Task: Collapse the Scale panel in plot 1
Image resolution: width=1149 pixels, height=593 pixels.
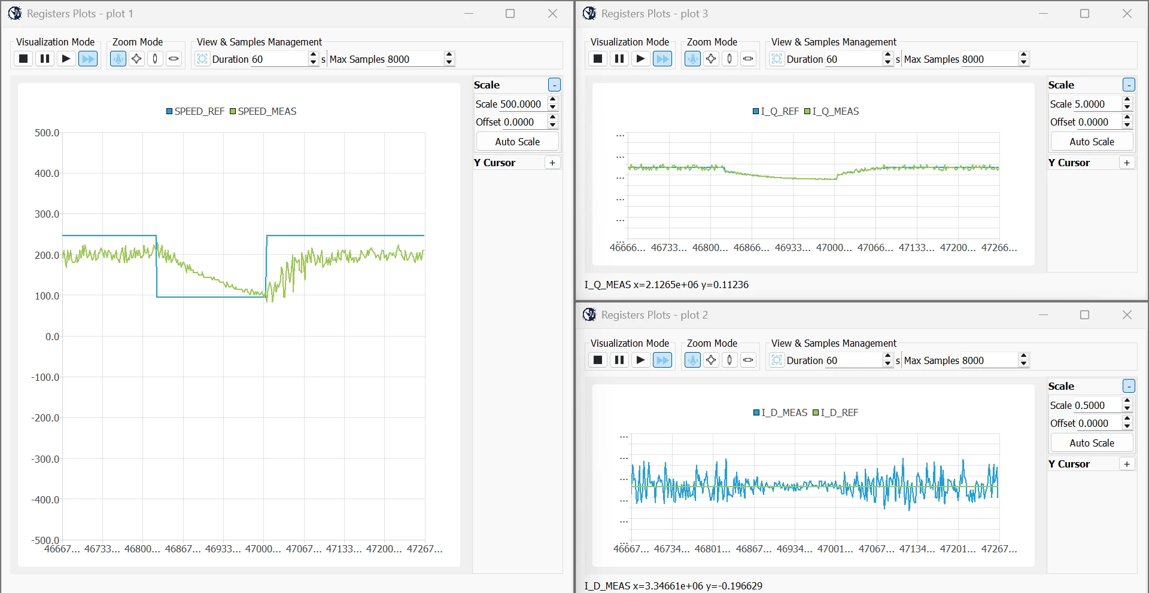Action: click(555, 85)
